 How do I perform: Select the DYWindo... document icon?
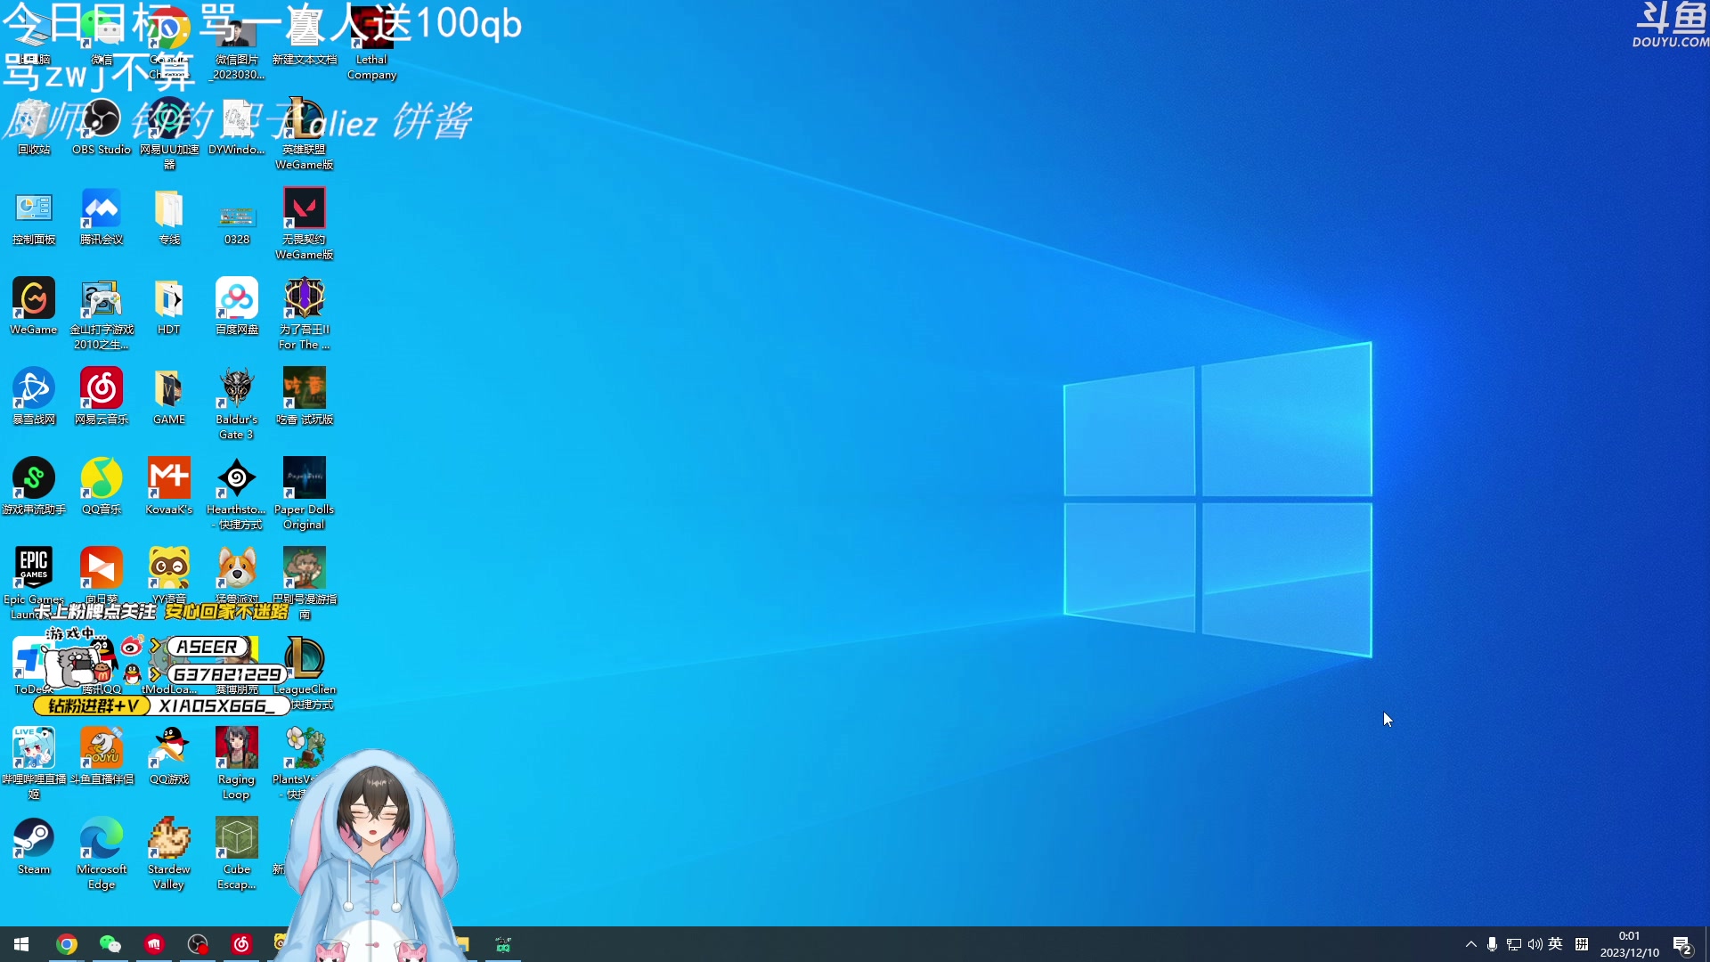[237, 127]
